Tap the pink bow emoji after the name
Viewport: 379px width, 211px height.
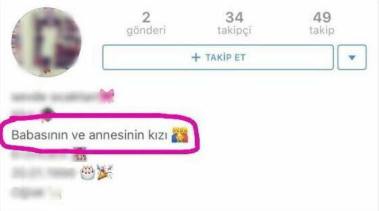click(x=106, y=96)
